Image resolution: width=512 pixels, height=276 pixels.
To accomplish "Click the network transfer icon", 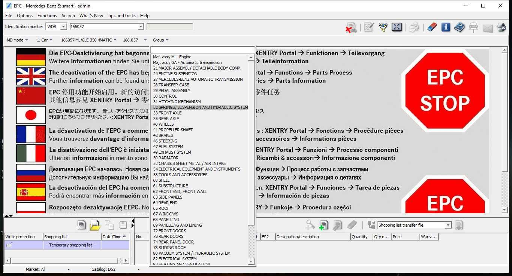I will pyautogui.click(x=371, y=225).
